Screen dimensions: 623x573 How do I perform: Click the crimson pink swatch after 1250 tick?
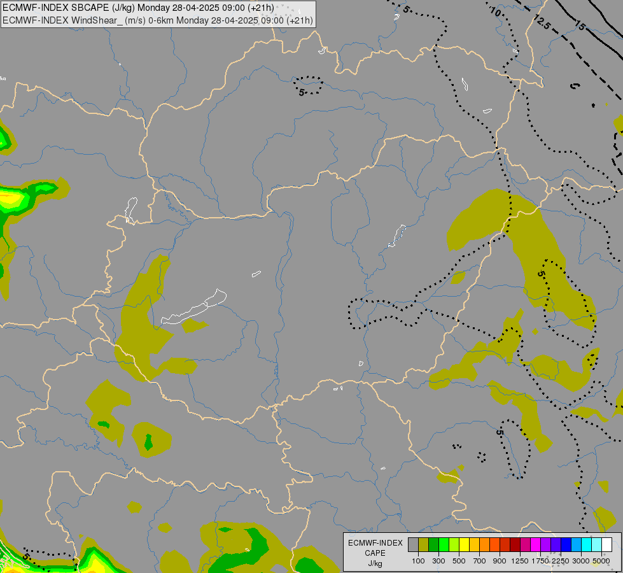(525, 544)
